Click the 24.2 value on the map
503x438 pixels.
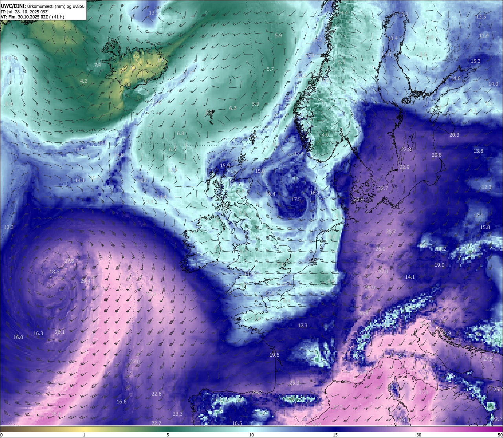pyautogui.click(x=257, y=392)
